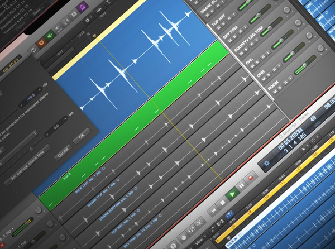Click the 98.4043 tempo value
The height and width of the screenshot is (249, 335).
[x=11, y=66]
